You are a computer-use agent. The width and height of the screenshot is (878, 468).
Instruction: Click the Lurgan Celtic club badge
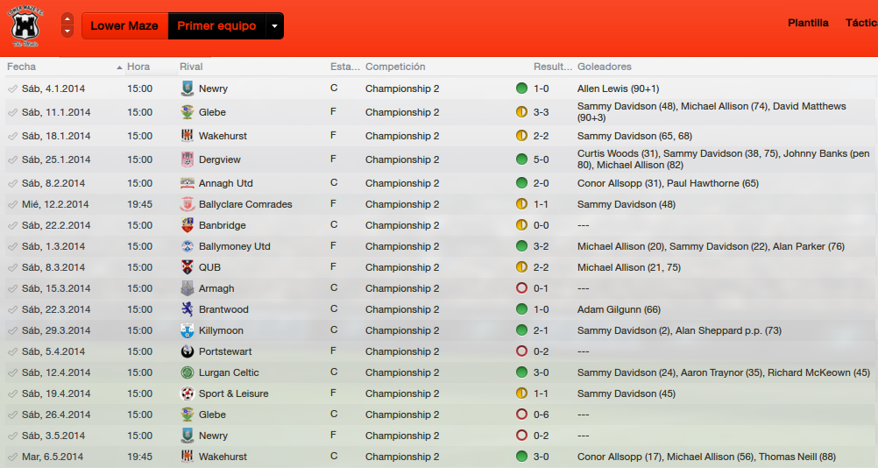click(x=188, y=372)
